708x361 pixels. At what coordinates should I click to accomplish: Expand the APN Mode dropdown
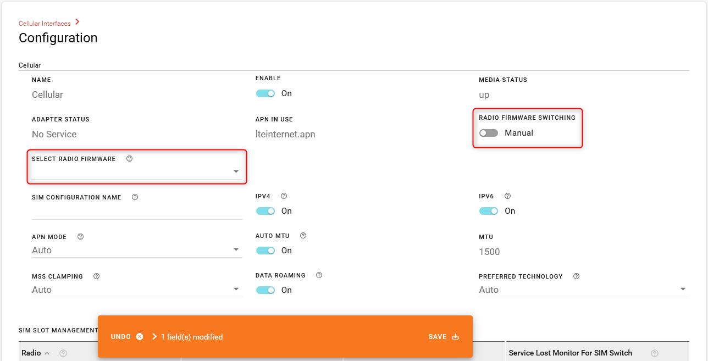pos(136,250)
